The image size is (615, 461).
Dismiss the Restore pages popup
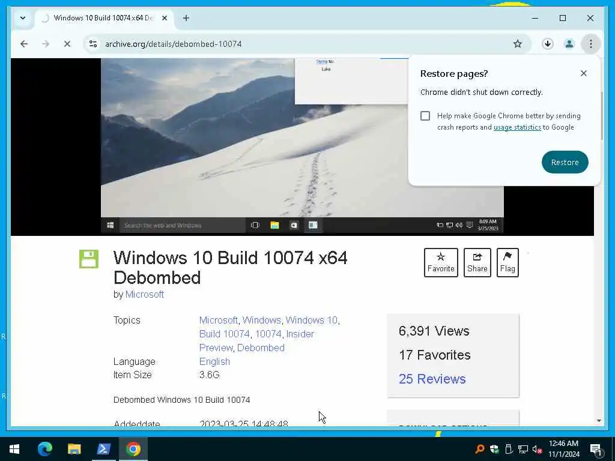(x=584, y=73)
